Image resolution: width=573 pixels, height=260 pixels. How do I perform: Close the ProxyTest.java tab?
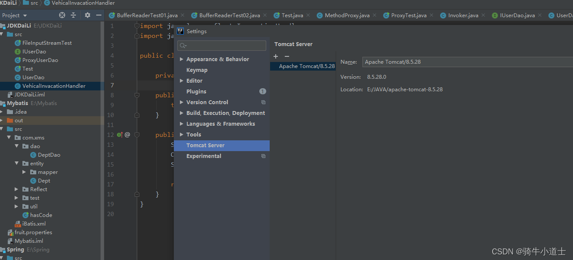pyautogui.click(x=431, y=15)
